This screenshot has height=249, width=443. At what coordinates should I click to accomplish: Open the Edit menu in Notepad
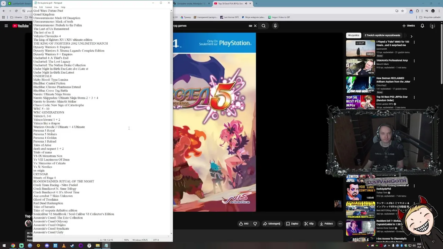41,7
